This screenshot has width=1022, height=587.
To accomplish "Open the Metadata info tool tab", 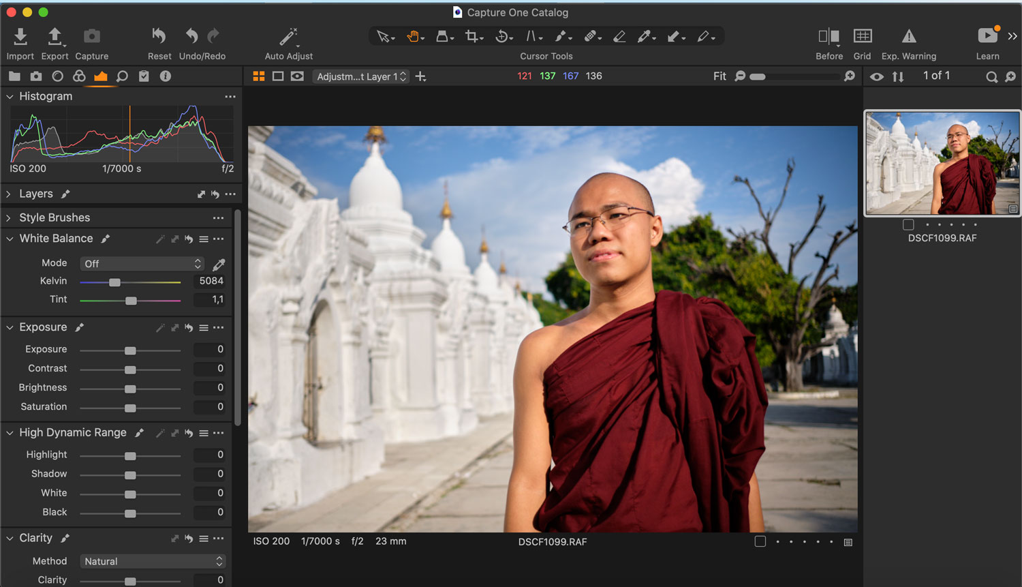I will [x=166, y=76].
